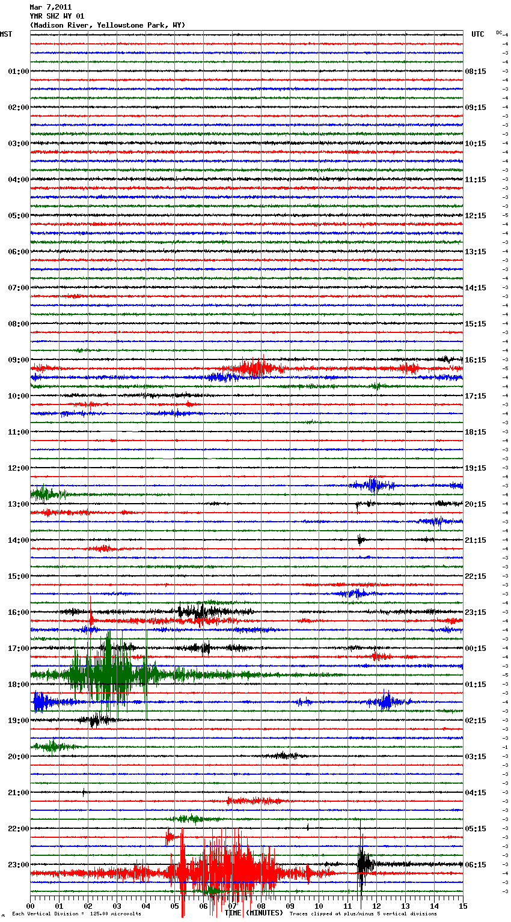511x922 pixels.
Task: Click the "UTC" axis heading
Action: tap(478, 34)
